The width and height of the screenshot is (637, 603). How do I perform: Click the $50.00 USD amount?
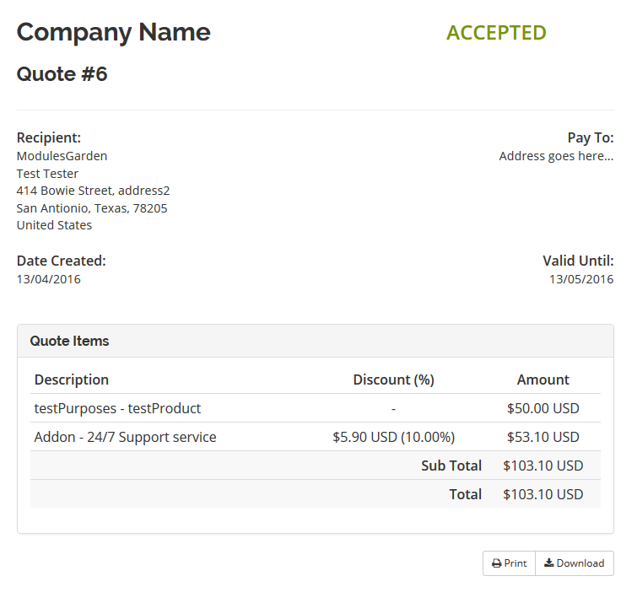tap(543, 408)
